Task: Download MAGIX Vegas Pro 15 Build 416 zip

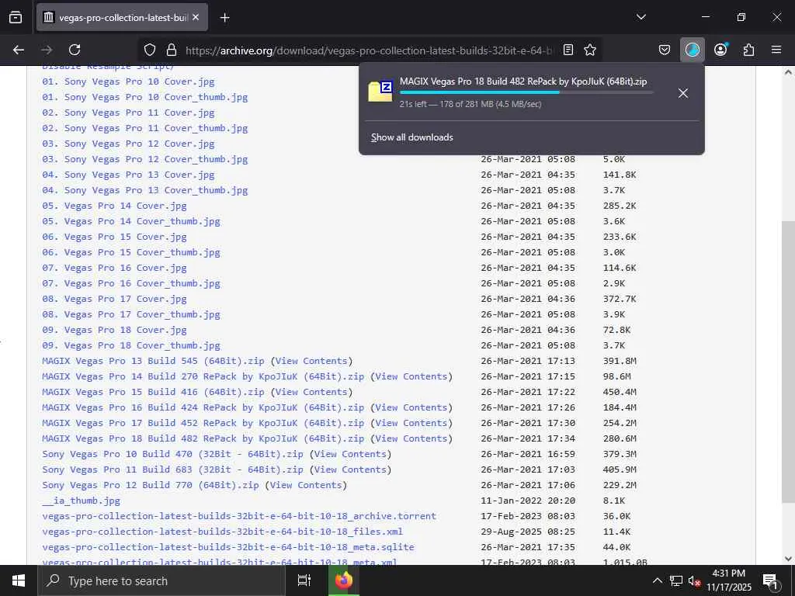Action: pos(153,392)
